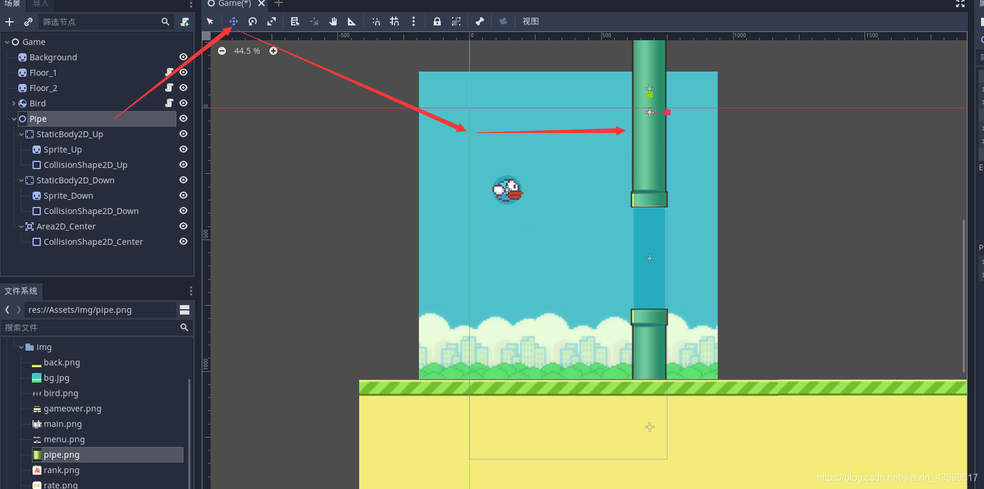The height and width of the screenshot is (489, 984).
Task: Click the list select tool icon
Action: [x=295, y=21]
